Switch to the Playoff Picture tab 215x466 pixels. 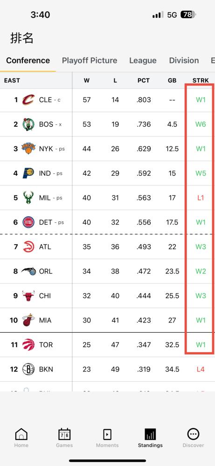90,60
